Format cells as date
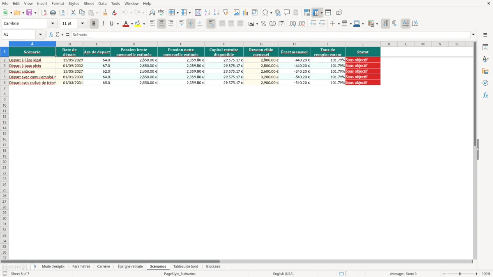Image resolution: width=493 pixels, height=277 pixels. (x=282, y=24)
